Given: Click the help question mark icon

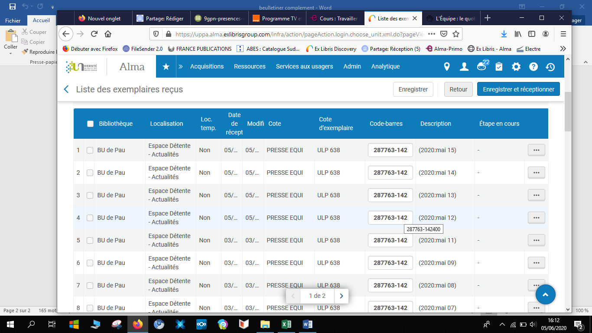Looking at the screenshot, I should pyautogui.click(x=533, y=67).
